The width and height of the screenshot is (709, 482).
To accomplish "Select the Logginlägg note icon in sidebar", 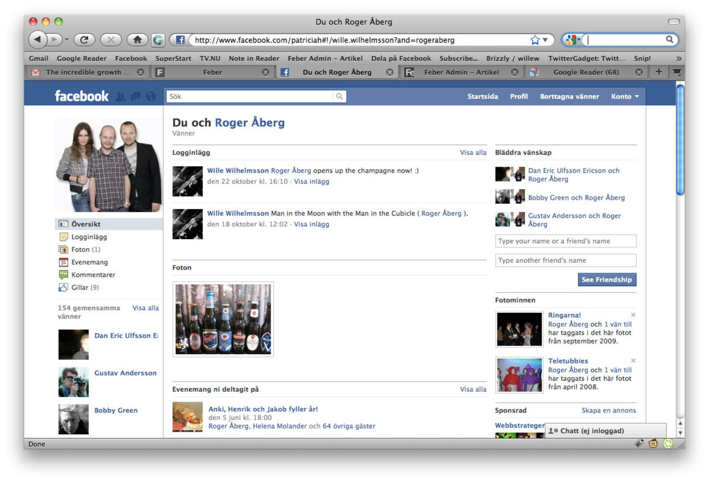I will point(65,236).
